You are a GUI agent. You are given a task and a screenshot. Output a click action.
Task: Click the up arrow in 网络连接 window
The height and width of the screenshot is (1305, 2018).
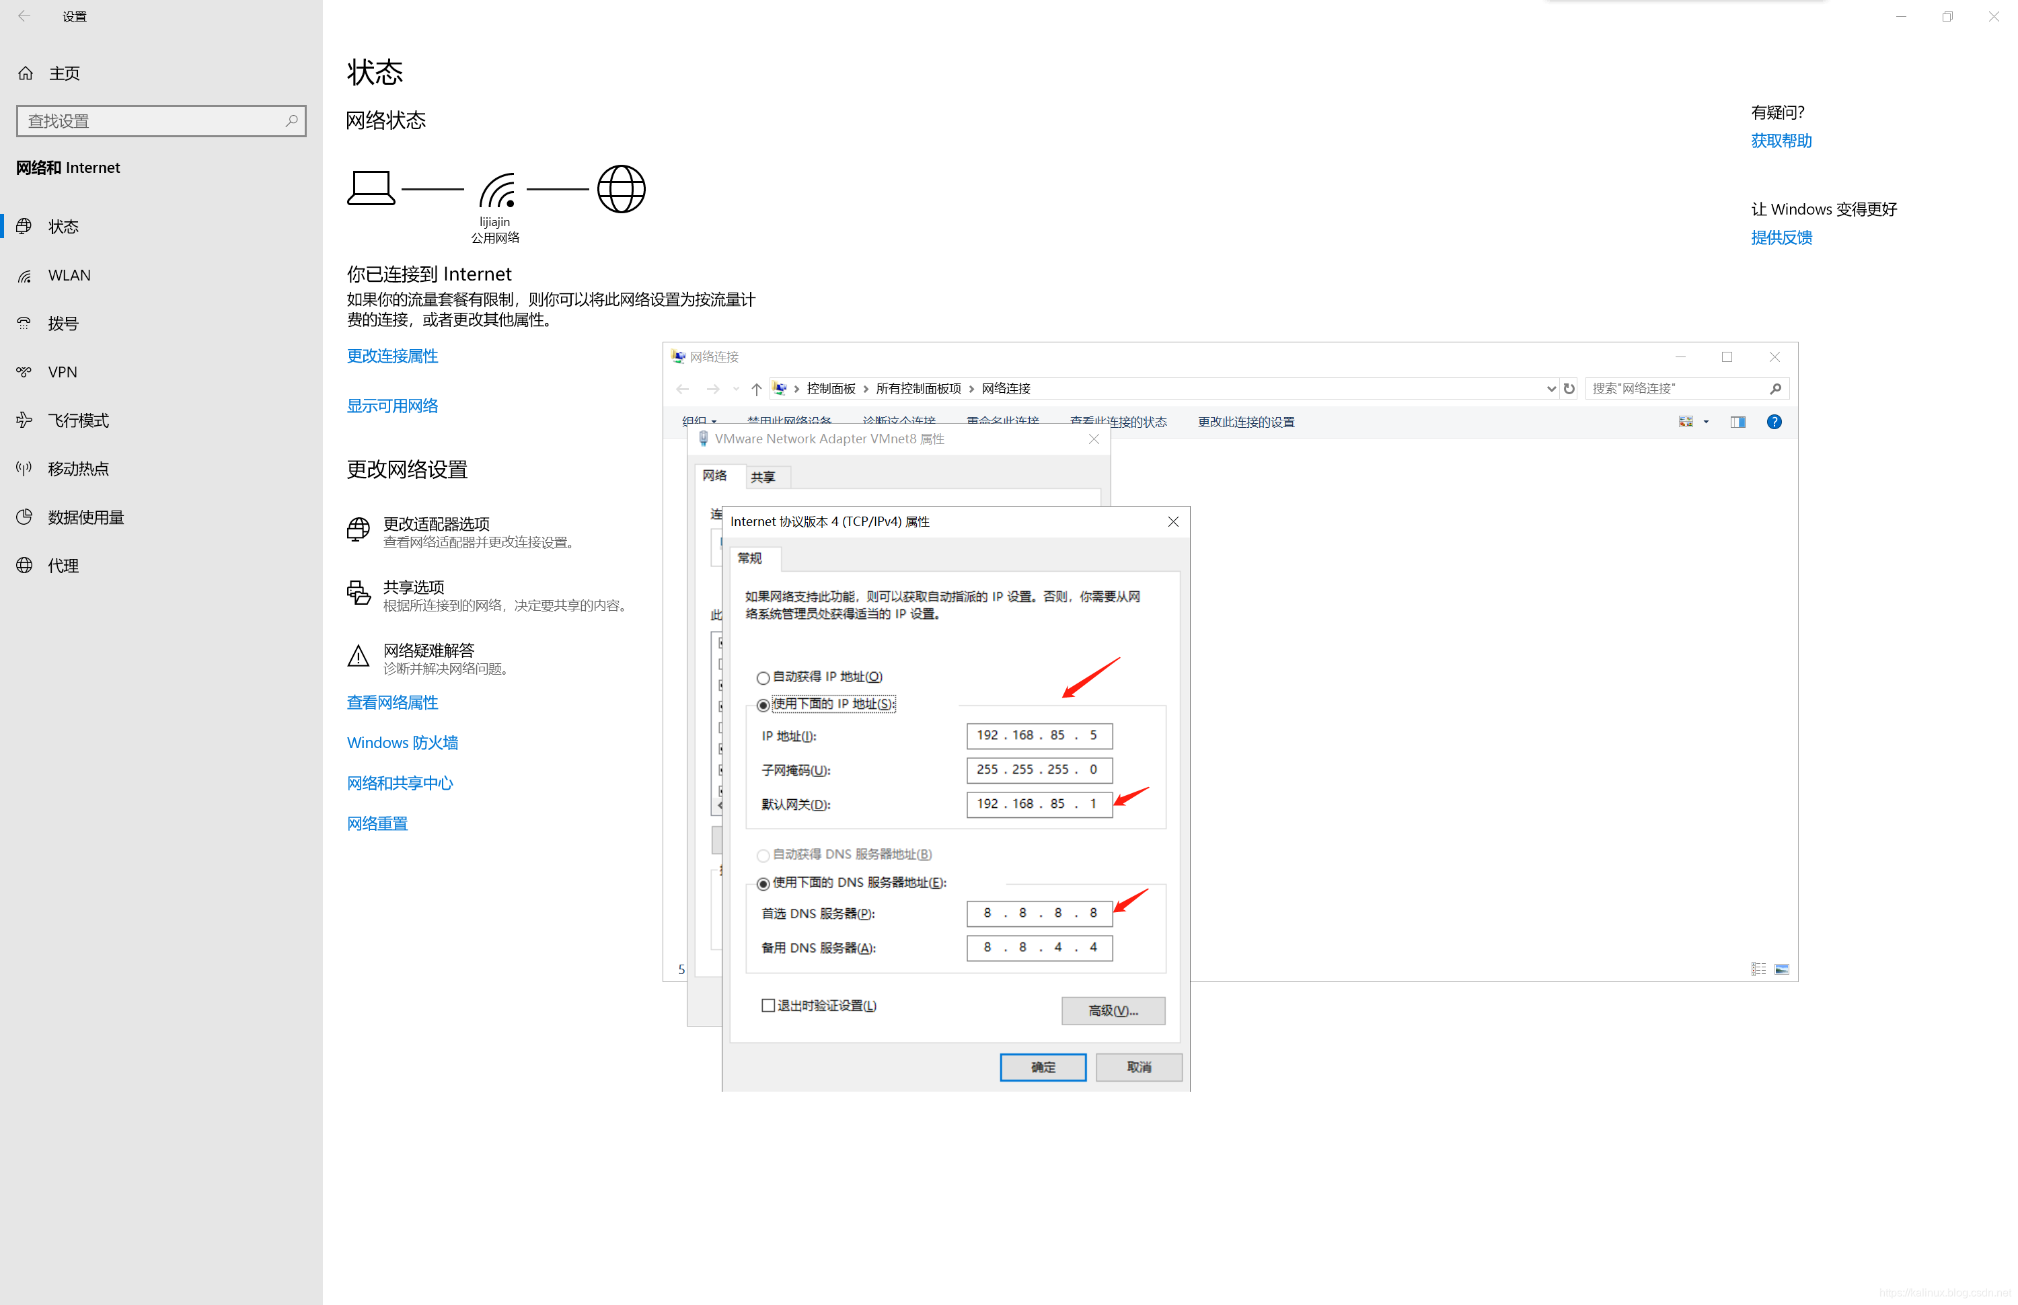755,389
